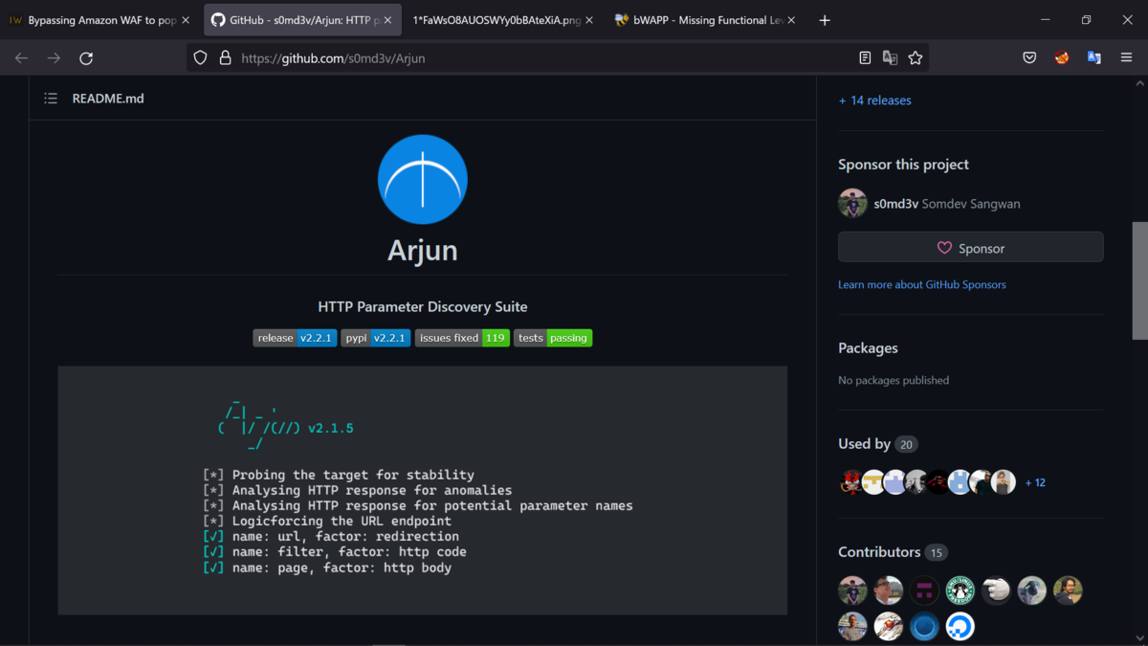Restore down the Firefox window
The width and height of the screenshot is (1148, 646).
1086,20
